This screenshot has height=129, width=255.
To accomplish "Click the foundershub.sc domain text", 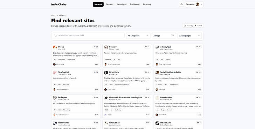I will click(166, 100).
